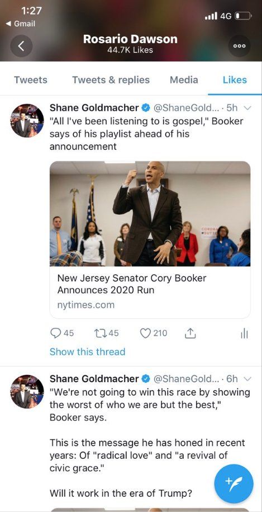The height and width of the screenshot is (512, 262).
Task: Tap the compose new tweet button
Action: click(234, 483)
